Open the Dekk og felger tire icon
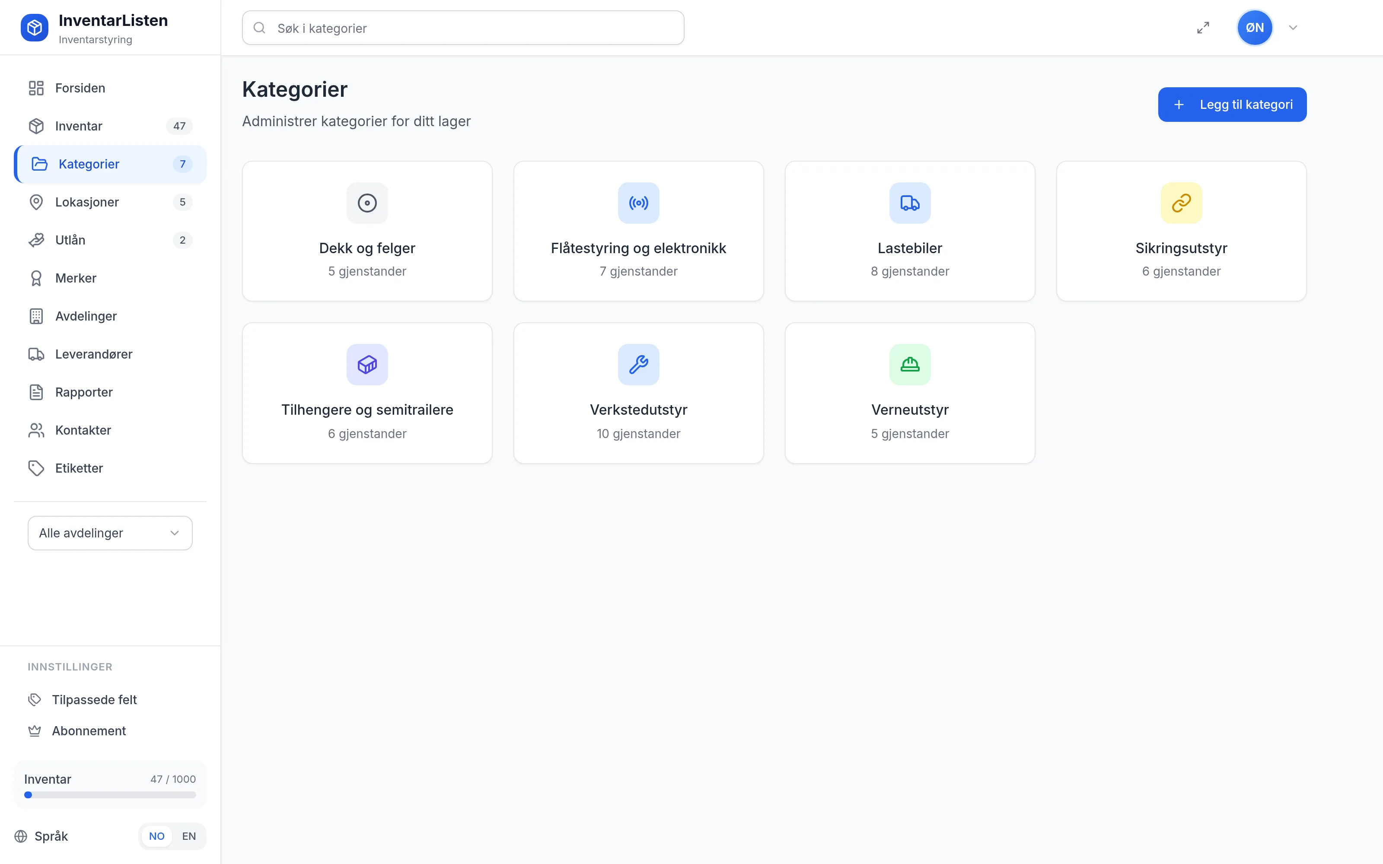 coord(367,203)
